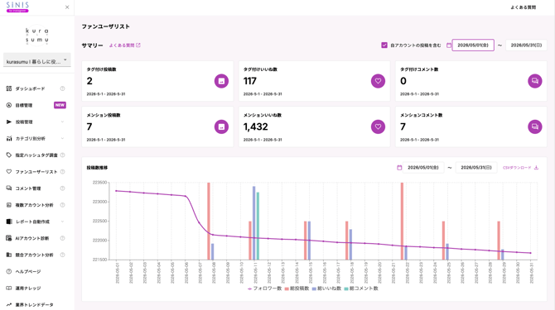Click the タグ付け投稿数 image icon
The height and width of the screenshot is (310, 555).
tap(221, 81)
